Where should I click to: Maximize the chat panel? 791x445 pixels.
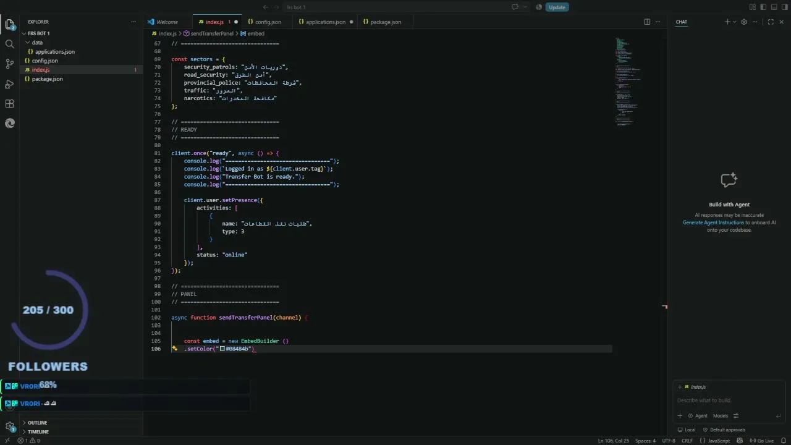[x=771, y=22]
